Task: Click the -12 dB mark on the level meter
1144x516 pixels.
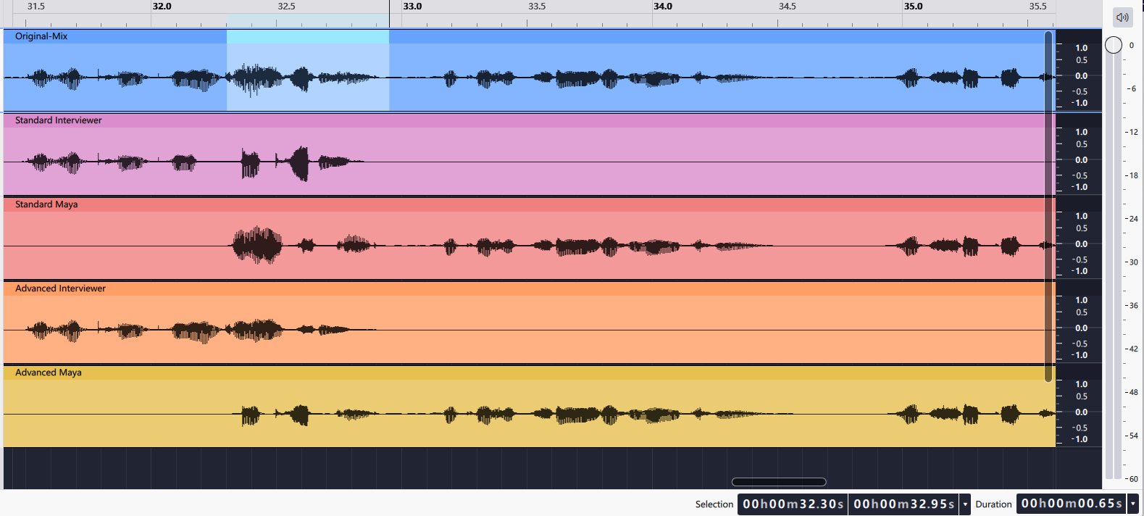Action: [1132, 132]
